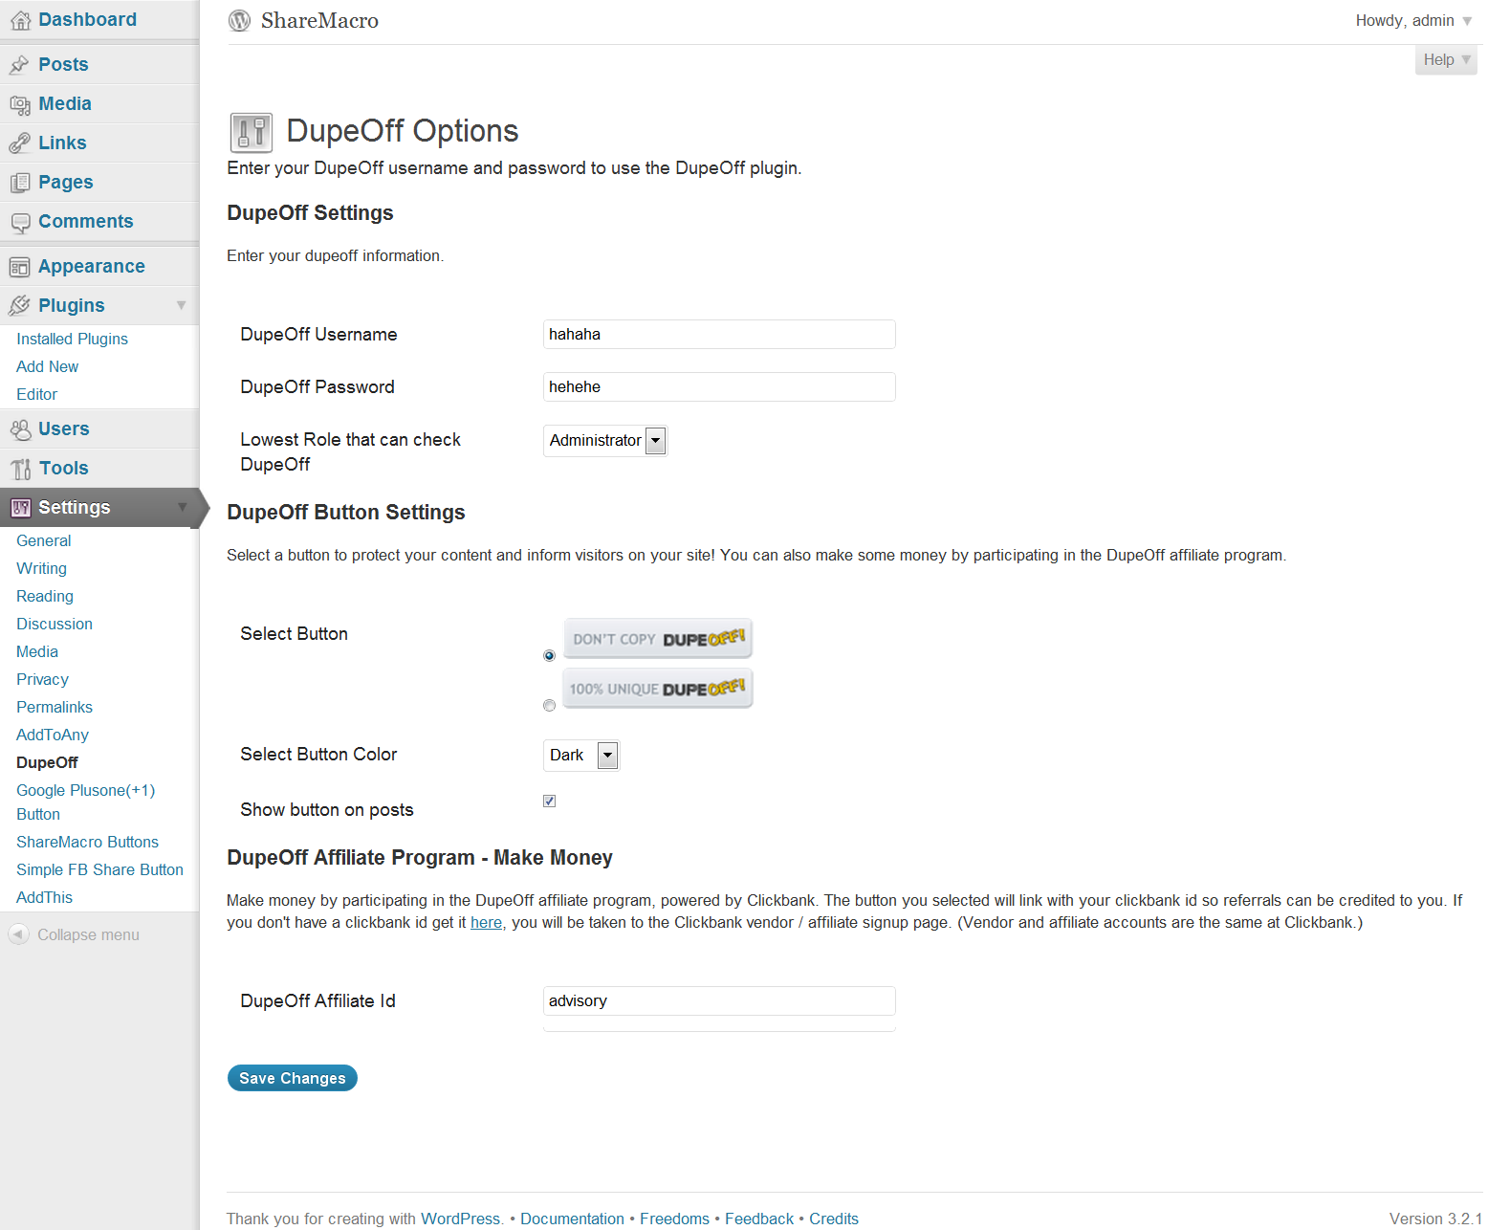This screenshot has height=1230, width=1510.
Task: Open the WordPress footer link
Action: tap(460, 1219)
